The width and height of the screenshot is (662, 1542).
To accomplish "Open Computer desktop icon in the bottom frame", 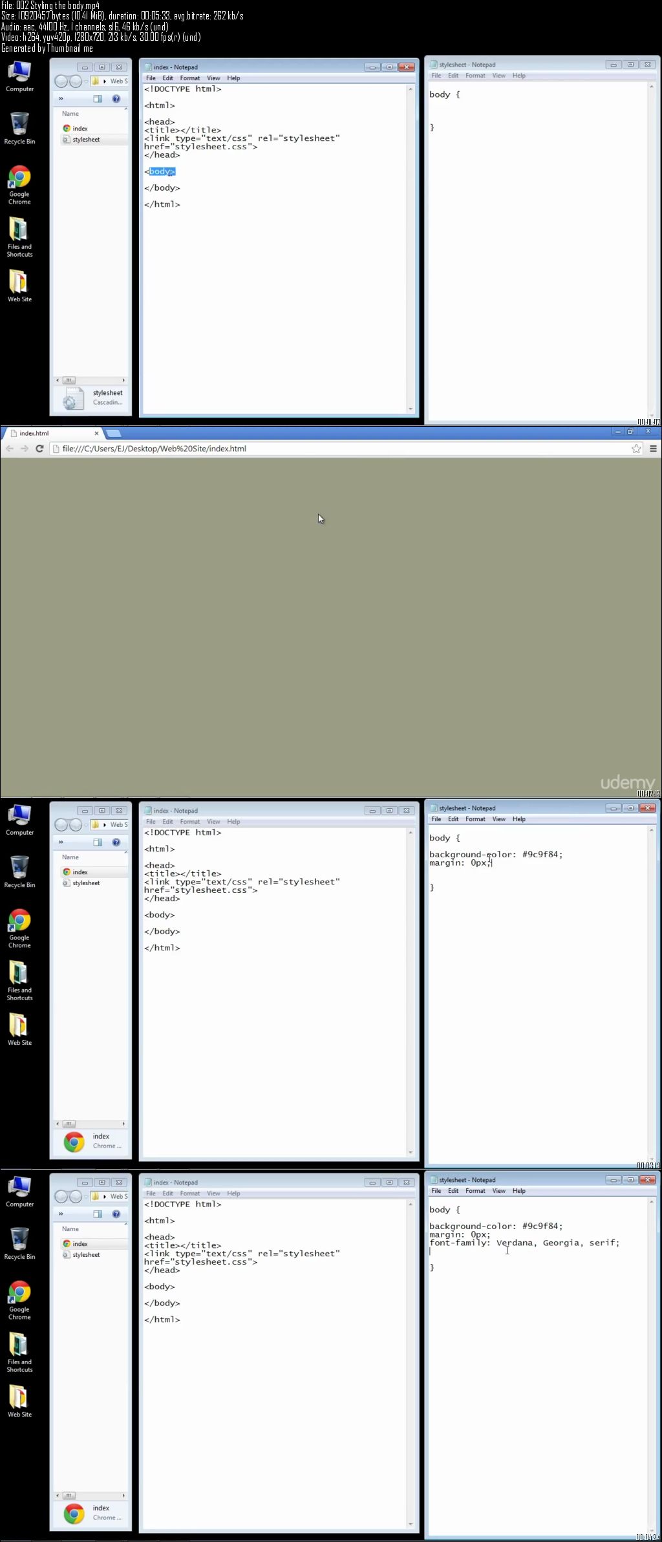I will pyautogui.click(x=19, y=1192).
